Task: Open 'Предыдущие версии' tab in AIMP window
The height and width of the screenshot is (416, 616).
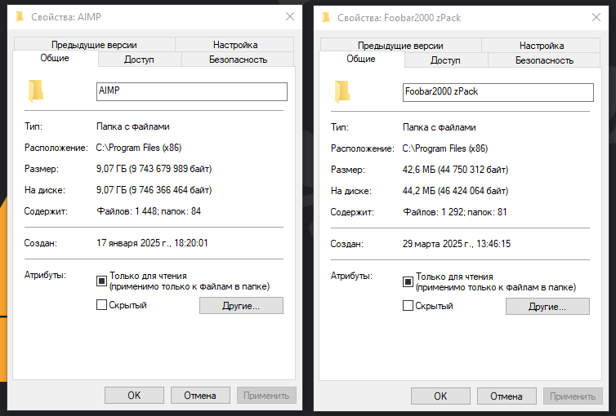Action: (94, 45)
